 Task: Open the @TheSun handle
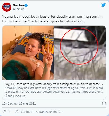pos(18,9)
